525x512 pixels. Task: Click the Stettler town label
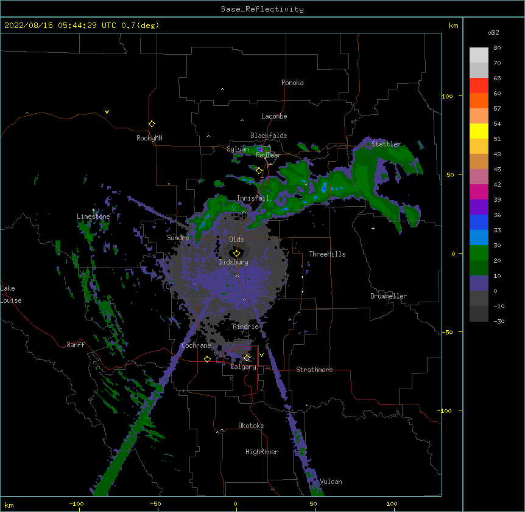point(386,144)
